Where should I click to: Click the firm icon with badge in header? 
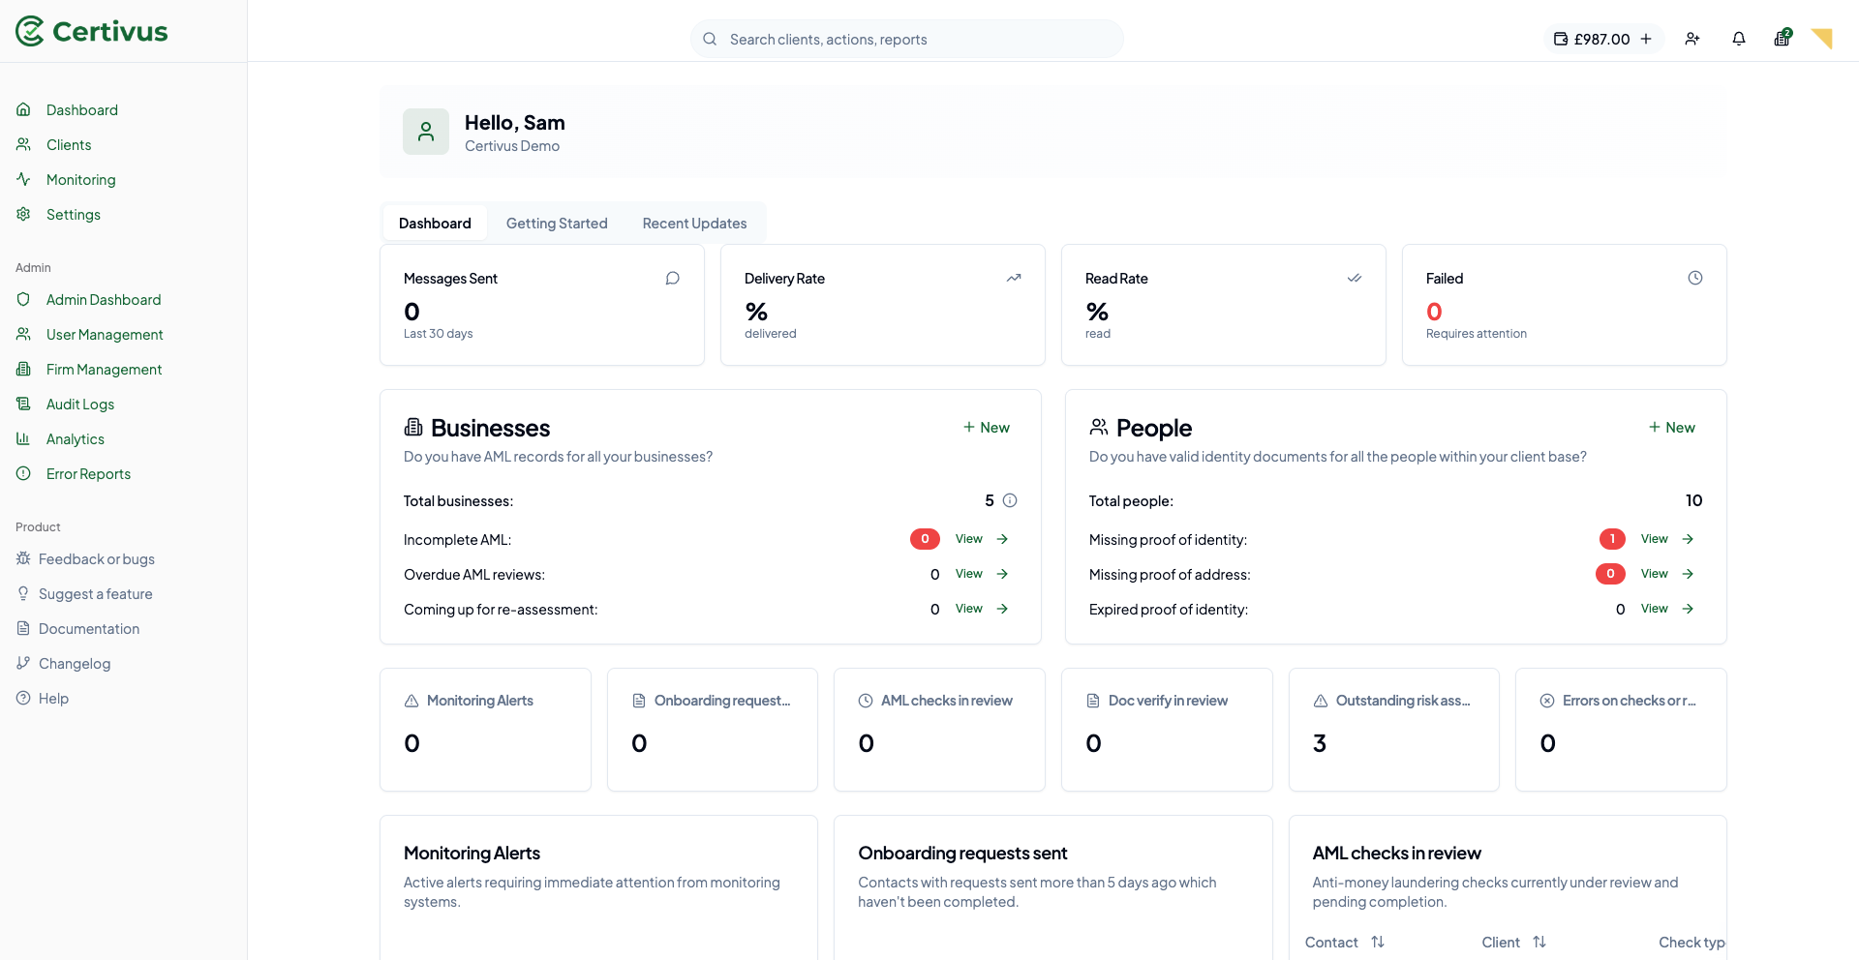tap(1783, 38)
